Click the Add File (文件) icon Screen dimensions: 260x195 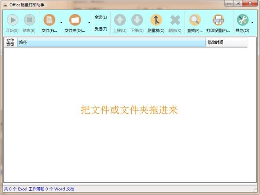[49, 20]
